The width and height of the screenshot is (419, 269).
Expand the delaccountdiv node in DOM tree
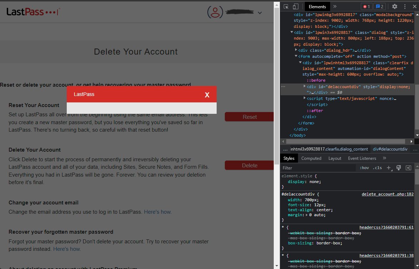[x=304, y=86]
